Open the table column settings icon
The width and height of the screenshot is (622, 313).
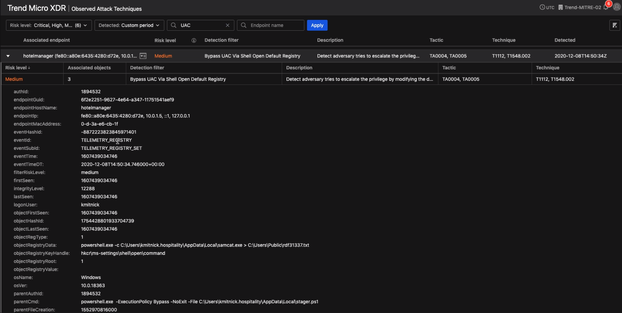[x=614, y=25]
